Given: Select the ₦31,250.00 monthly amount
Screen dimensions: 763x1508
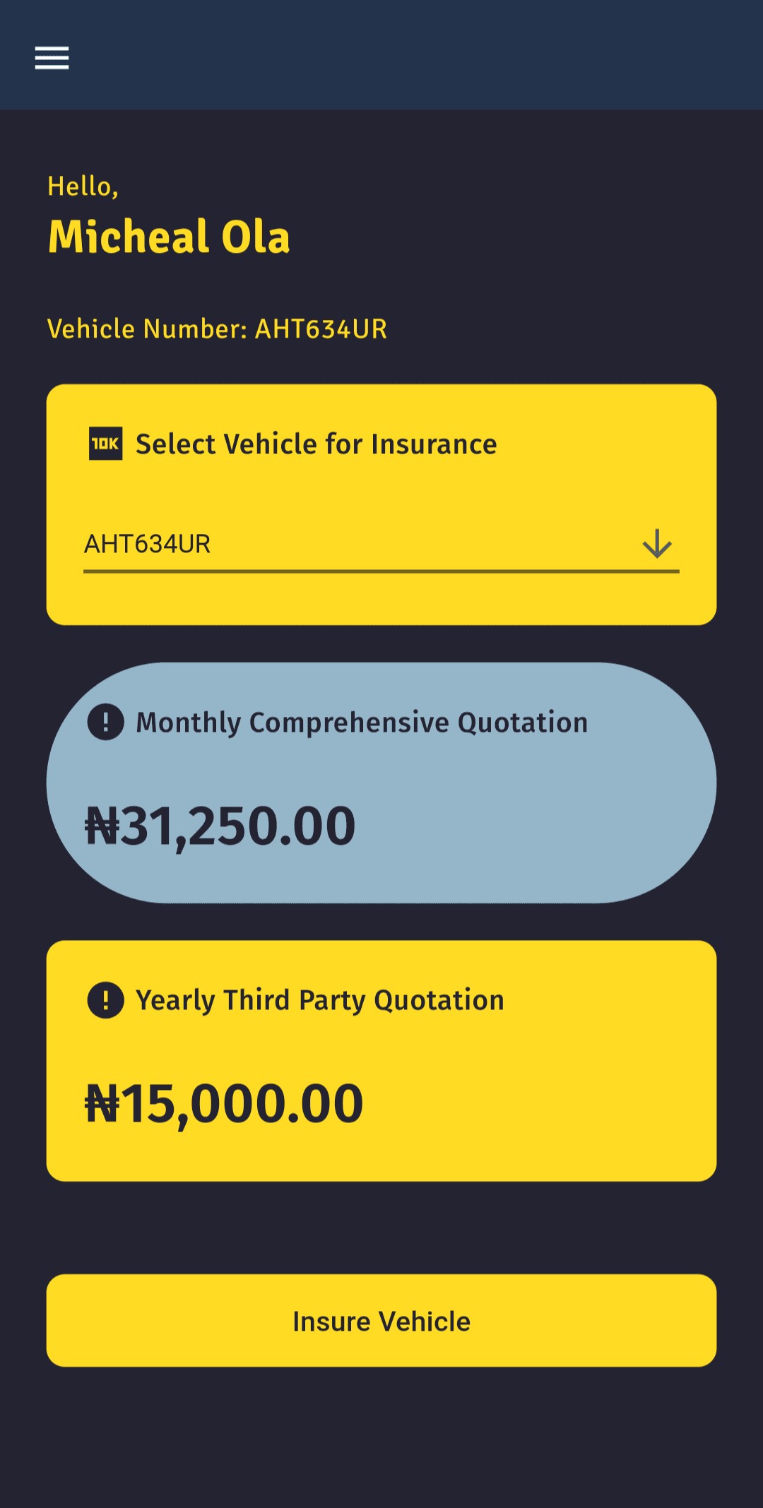Looking at the screenshot, I should (220, 826).
